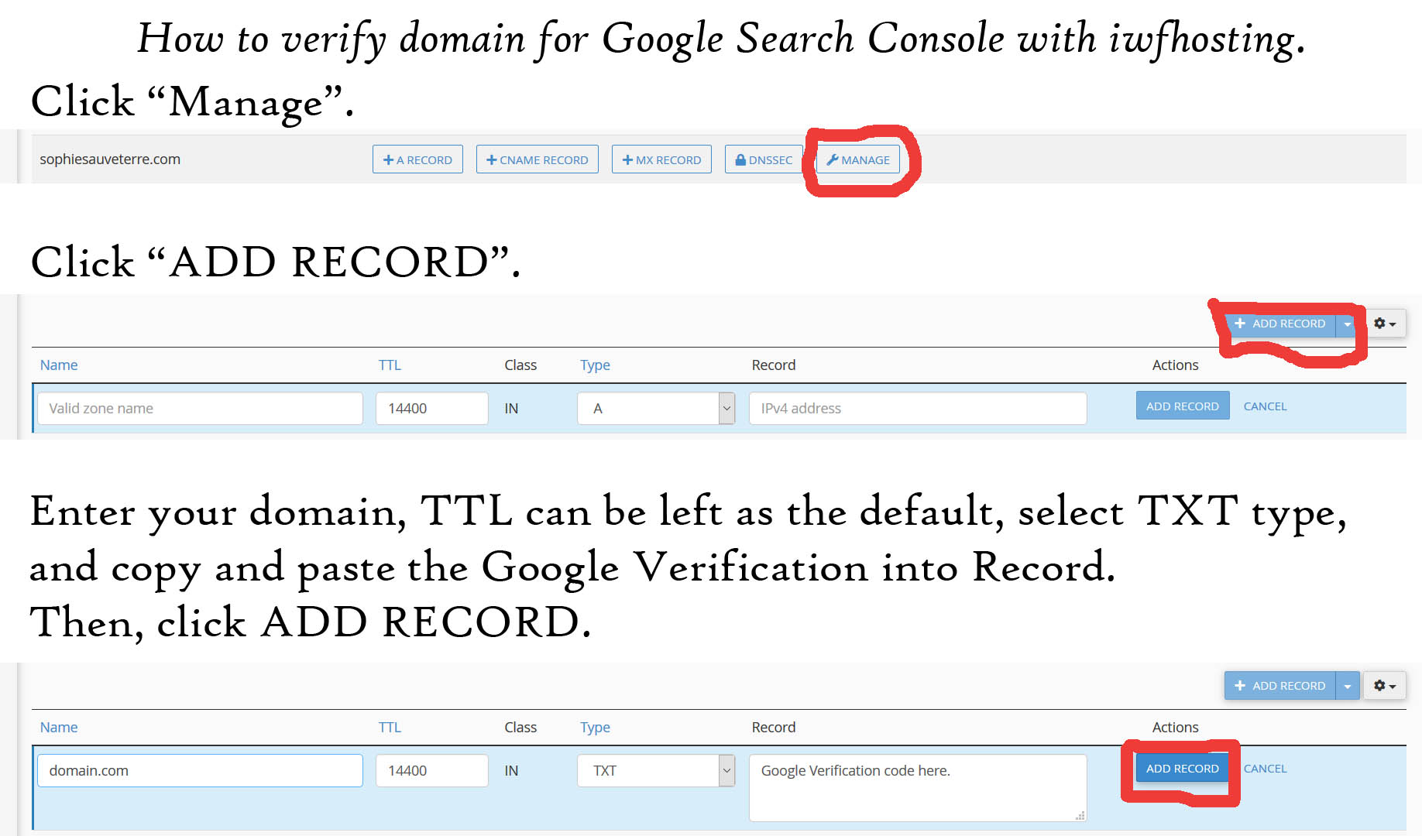This screenshot has height=836, width=1422.
Task: Expand the lower ADD RECORD dropdown arrow
Action: point(1348,686)
